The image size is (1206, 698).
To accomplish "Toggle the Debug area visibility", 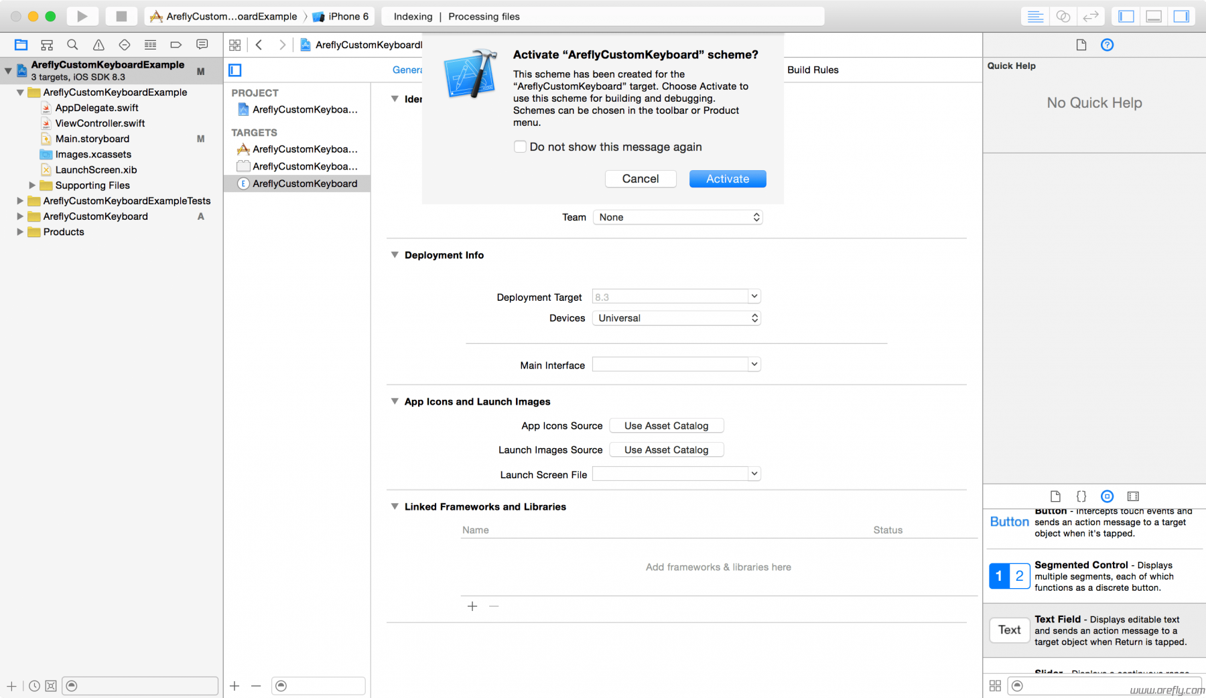I will [1154, 16].
